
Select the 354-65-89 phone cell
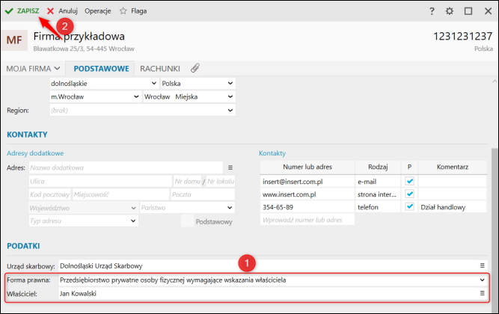[307, 207]
